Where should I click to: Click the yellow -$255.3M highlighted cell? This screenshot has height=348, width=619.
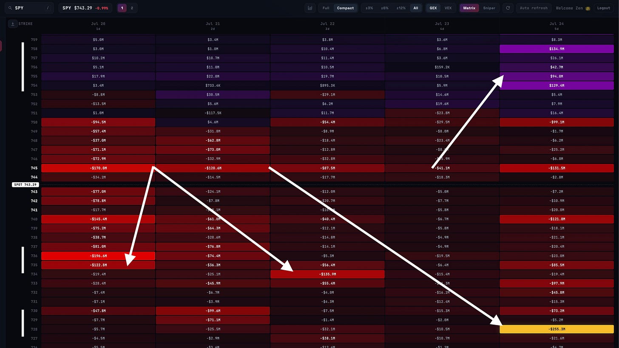(x=557, y=329)
